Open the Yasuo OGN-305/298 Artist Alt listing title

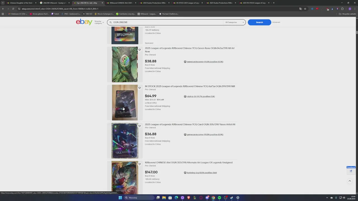tap(190, 125)
